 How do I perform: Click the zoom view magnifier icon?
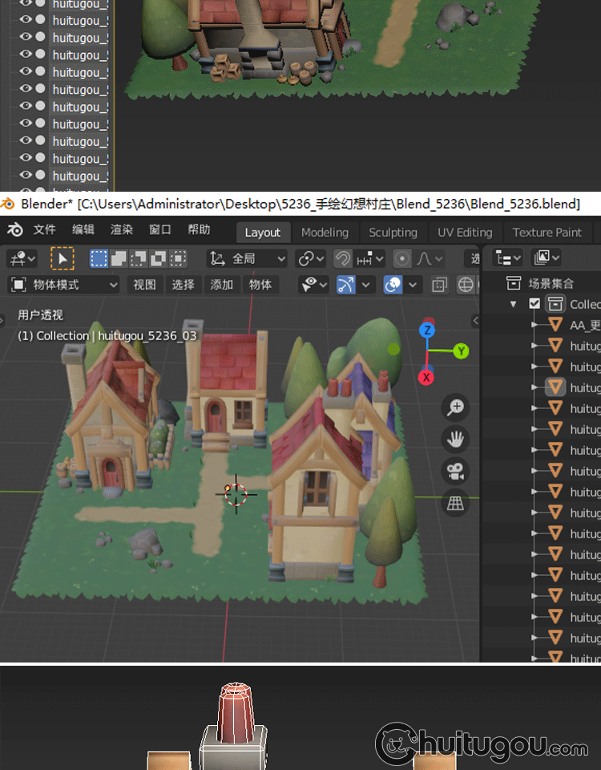[455, 407]
